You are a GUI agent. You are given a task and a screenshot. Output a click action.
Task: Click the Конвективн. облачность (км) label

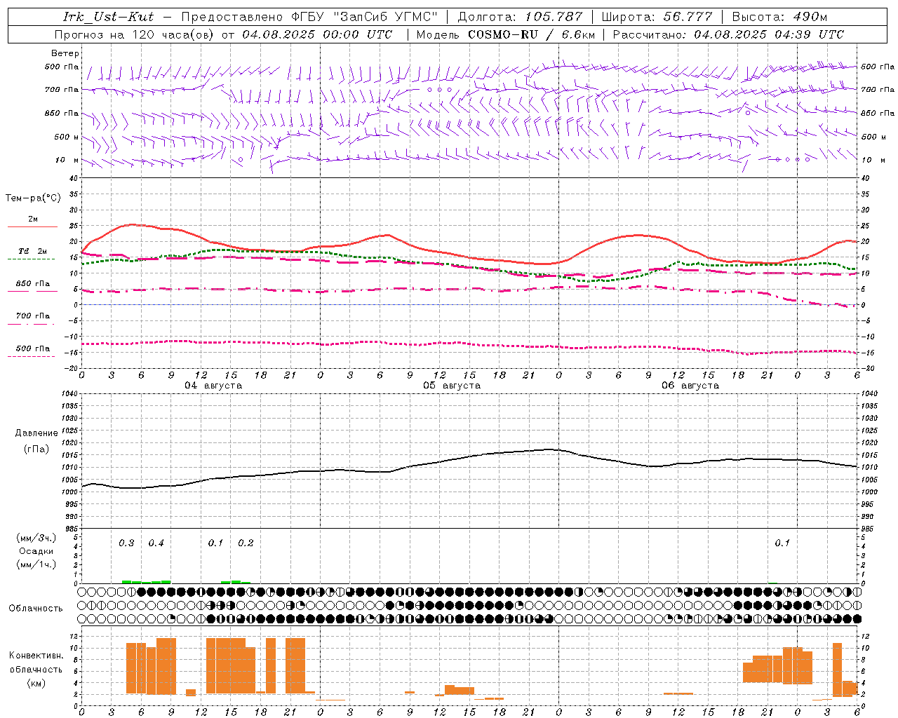coord(36,669)
